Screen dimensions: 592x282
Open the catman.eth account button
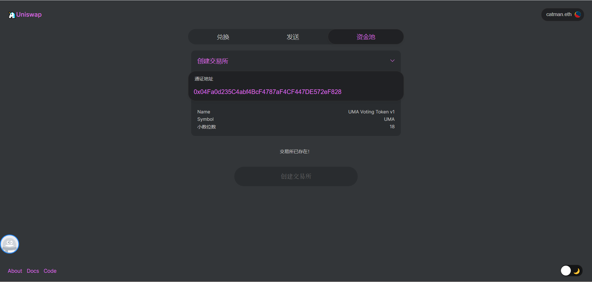(562, 14)
